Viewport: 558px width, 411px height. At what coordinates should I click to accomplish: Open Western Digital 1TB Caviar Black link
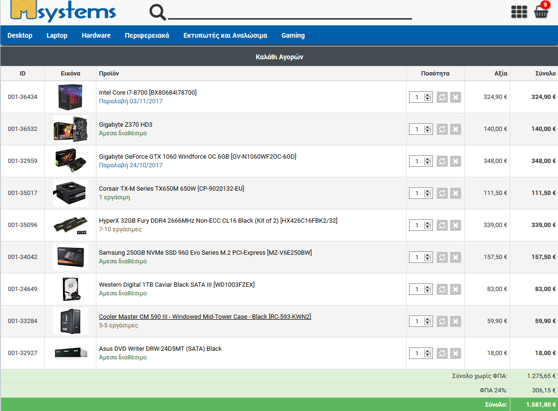tap(177, 285)
